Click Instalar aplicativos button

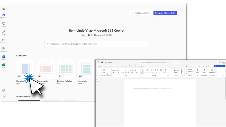coord(141,13)
